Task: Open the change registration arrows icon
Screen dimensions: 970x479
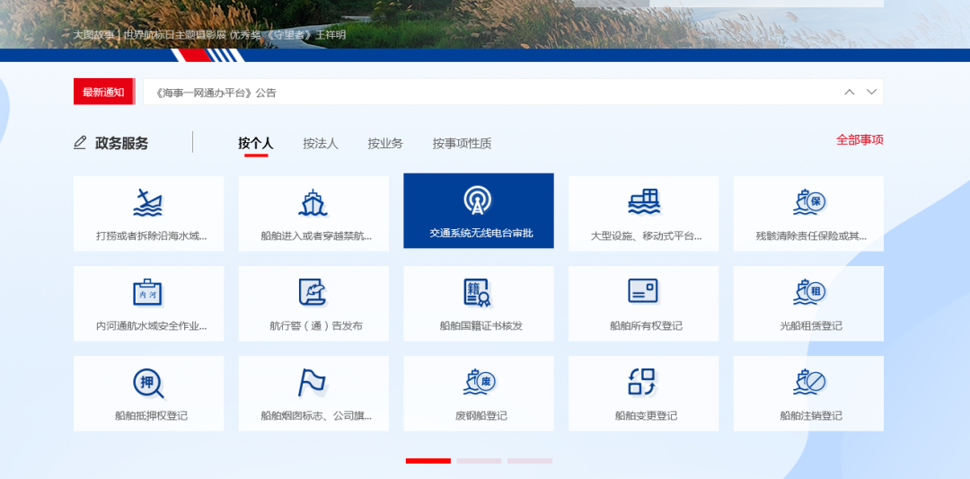Action: pyautogui.click(x=642, y=381)
